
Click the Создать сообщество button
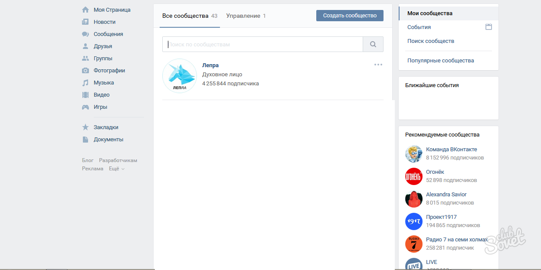coord(350,16)
